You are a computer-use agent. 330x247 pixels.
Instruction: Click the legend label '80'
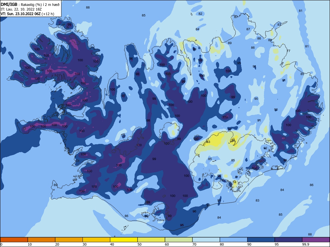222,244
